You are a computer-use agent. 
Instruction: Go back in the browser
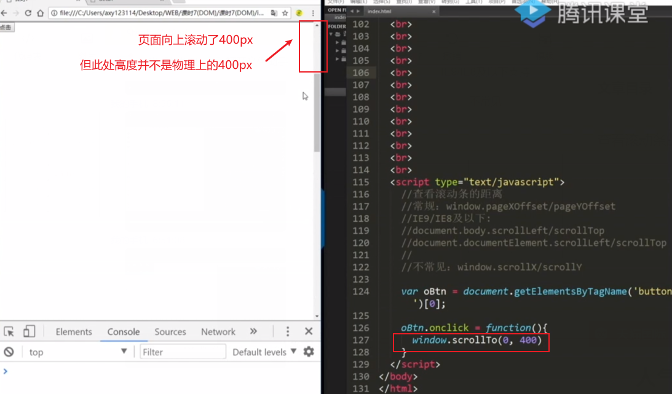tap(4, 13)
